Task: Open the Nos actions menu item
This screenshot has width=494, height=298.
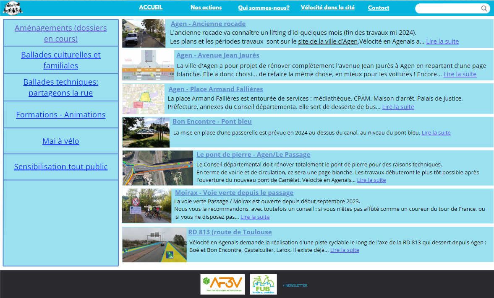Action: pos(206,8)
